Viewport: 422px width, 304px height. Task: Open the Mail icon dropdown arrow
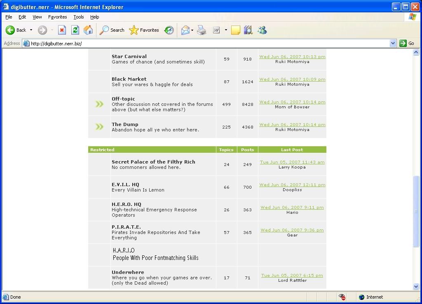(192, 30)
